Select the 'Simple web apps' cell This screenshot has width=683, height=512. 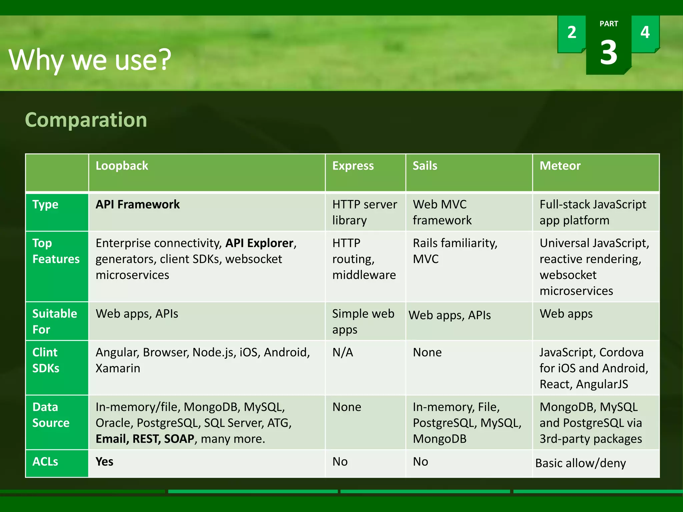click(366, 321)
